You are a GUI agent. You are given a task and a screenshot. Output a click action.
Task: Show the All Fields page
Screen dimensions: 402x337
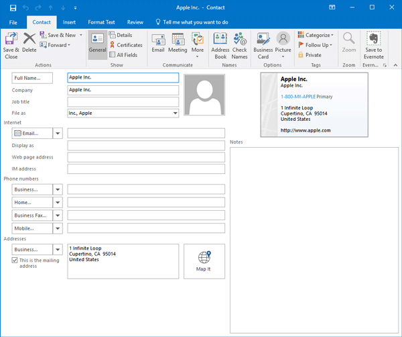pyautogui.click(x=123, y=54)
